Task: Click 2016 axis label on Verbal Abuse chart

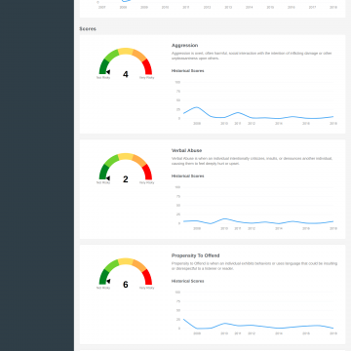Action: [306, 228]
